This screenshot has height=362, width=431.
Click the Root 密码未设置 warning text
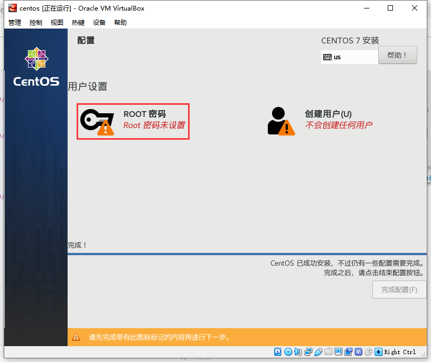coord(154,125)
